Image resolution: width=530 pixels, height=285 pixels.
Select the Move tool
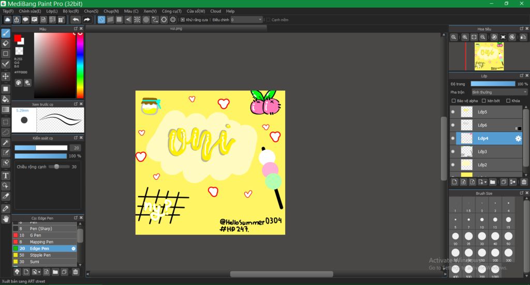(x=6, y=76)
